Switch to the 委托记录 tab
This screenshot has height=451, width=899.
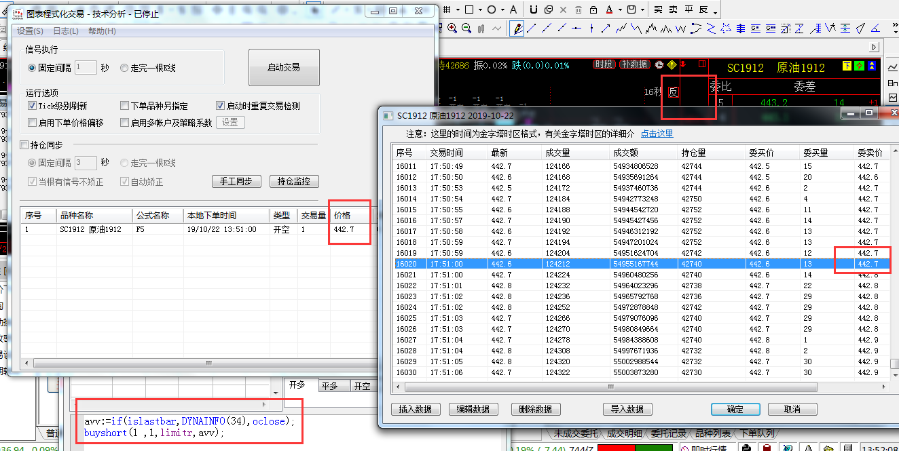click(669, 433)
